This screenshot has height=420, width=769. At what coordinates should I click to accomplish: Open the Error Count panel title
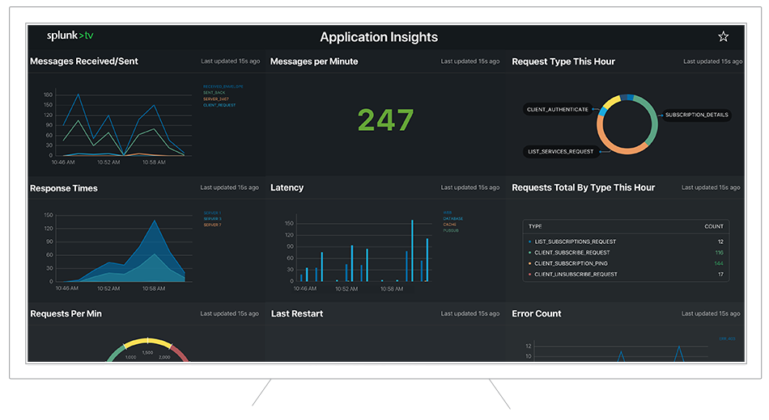(536, 313)
